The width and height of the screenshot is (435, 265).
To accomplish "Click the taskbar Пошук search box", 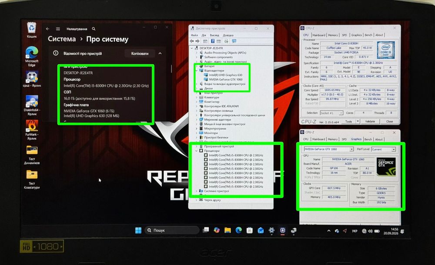I will [172, 230].
